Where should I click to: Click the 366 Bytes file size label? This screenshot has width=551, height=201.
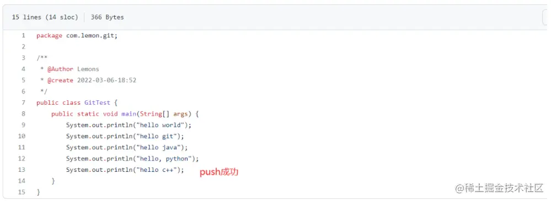coord(107,17)
